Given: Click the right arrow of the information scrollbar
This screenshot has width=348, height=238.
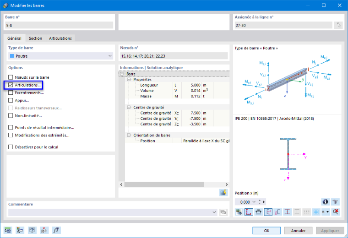Looking at the screenshot, I should (x=226, y=184).
